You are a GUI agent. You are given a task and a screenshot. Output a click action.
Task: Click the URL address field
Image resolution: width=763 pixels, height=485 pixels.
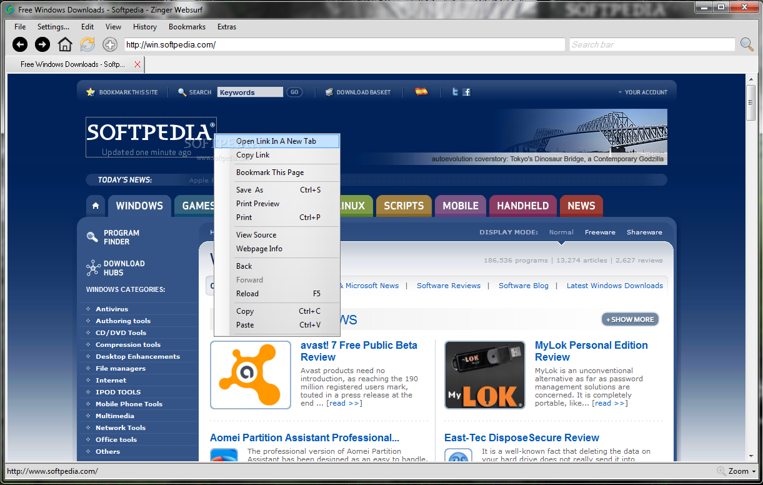click(x=344, y=44)
